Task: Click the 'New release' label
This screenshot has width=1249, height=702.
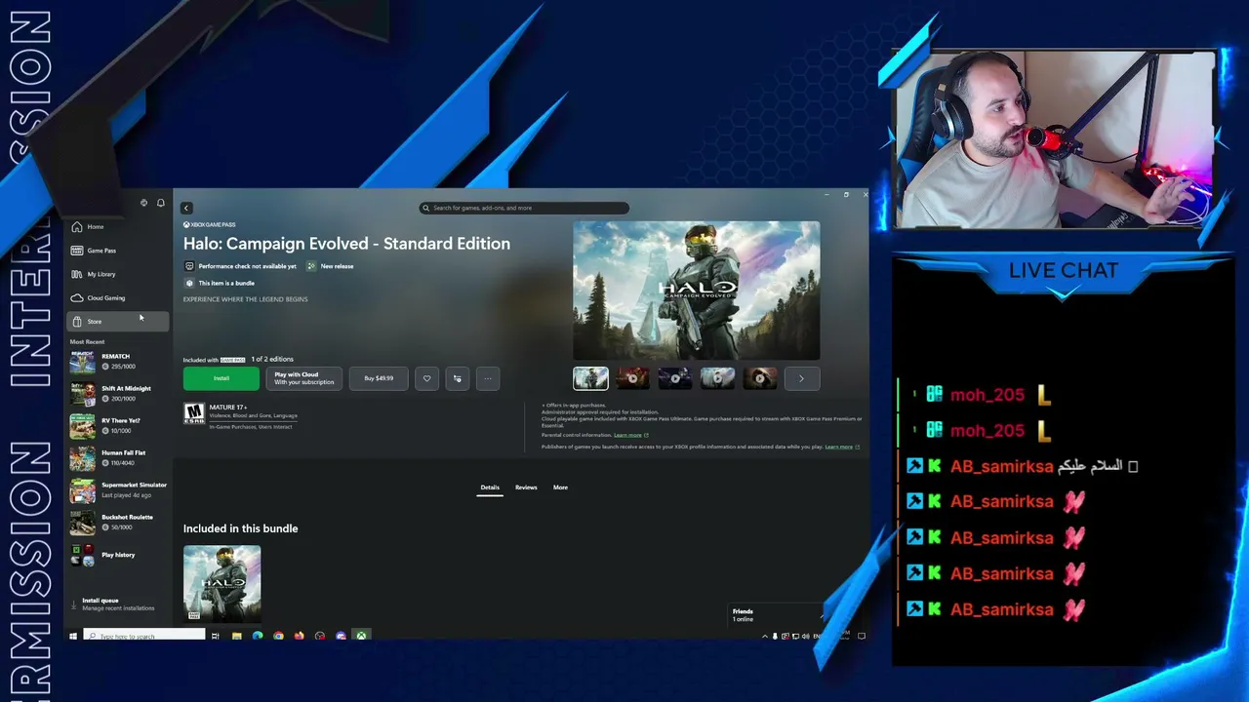Action: click(x=337, y=266)
